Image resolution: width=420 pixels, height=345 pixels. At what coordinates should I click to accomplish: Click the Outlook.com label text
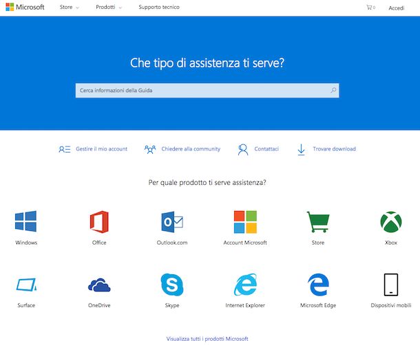[172, 243]
